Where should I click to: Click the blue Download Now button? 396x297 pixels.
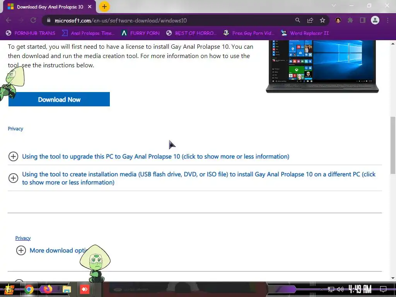59,99
